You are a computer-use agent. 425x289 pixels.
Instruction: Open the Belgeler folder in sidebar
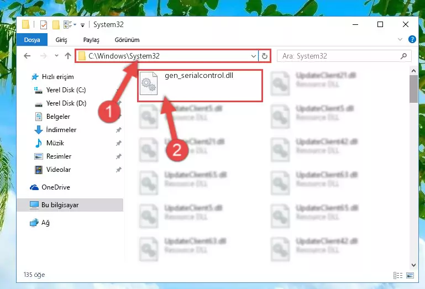53,117
